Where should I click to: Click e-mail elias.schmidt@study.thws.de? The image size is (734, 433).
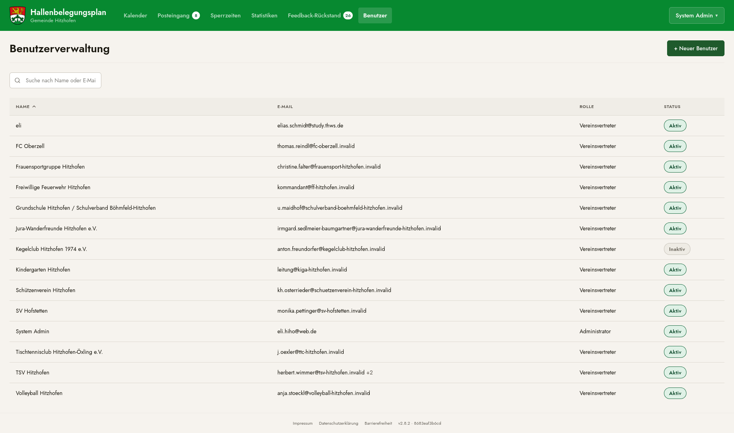coord(310,125)
